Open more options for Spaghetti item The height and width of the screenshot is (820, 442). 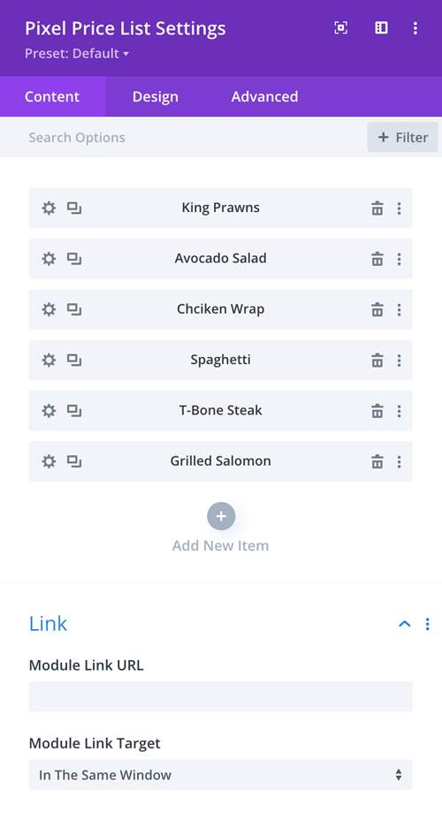399,361
